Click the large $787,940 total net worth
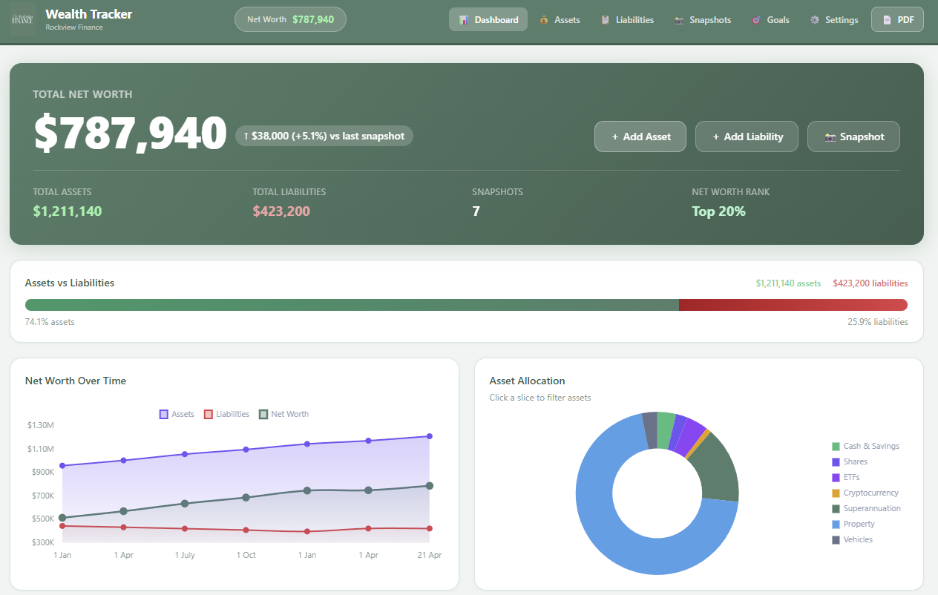This screenshot has height=595, width=938. (130, 134)
